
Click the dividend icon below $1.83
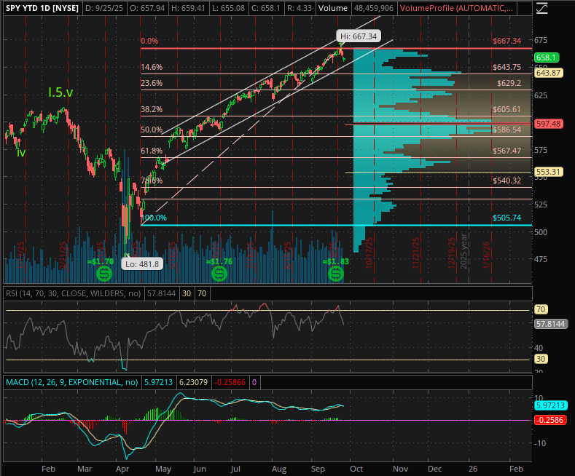(335, 274)
